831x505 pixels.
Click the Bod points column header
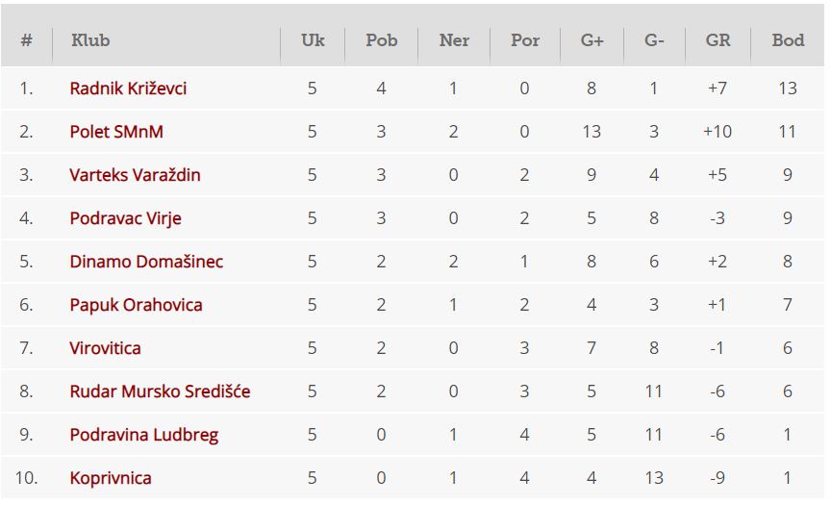pos(788,40)
